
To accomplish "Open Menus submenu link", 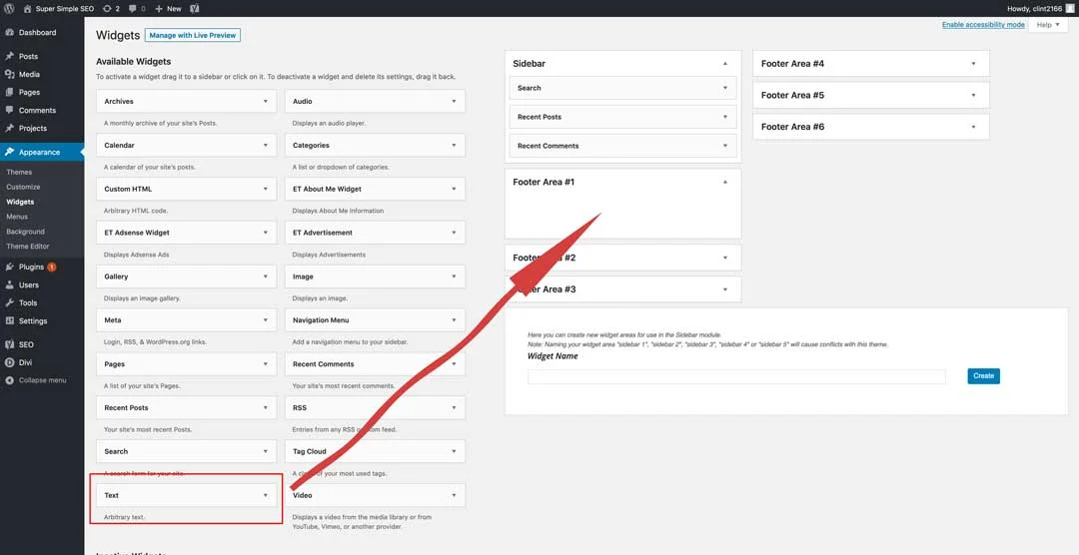I will click(17, 217).
